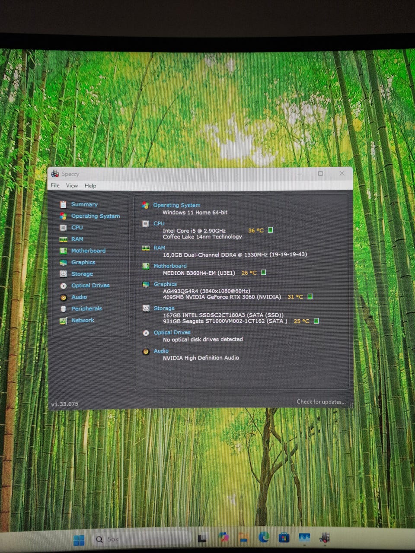The height and width of the screenshot is (553, 415).
Task: Open the Summary section icon in sidebar
Action: pyautogui.click(x=63, y=204)
